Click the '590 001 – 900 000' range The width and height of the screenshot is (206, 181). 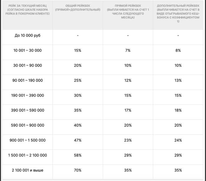click(x=27, y=125)
